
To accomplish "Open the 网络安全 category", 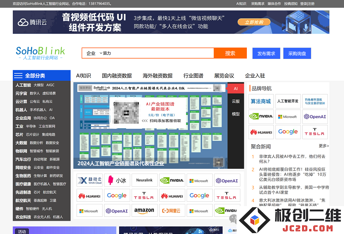I will click(23, 167).
